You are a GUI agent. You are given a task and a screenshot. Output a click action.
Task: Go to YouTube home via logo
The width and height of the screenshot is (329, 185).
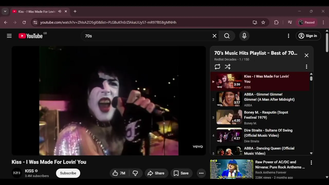(30, 36)
